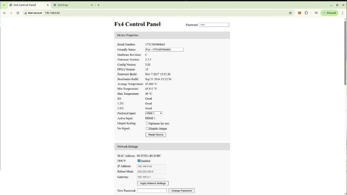Go back using the browser back arrow
The height and width of the screenshot is (195, 347).
point(4,13)
